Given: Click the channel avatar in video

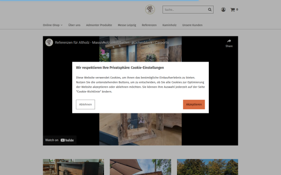Looking at the screenshot, I should [x=49, y=42].
